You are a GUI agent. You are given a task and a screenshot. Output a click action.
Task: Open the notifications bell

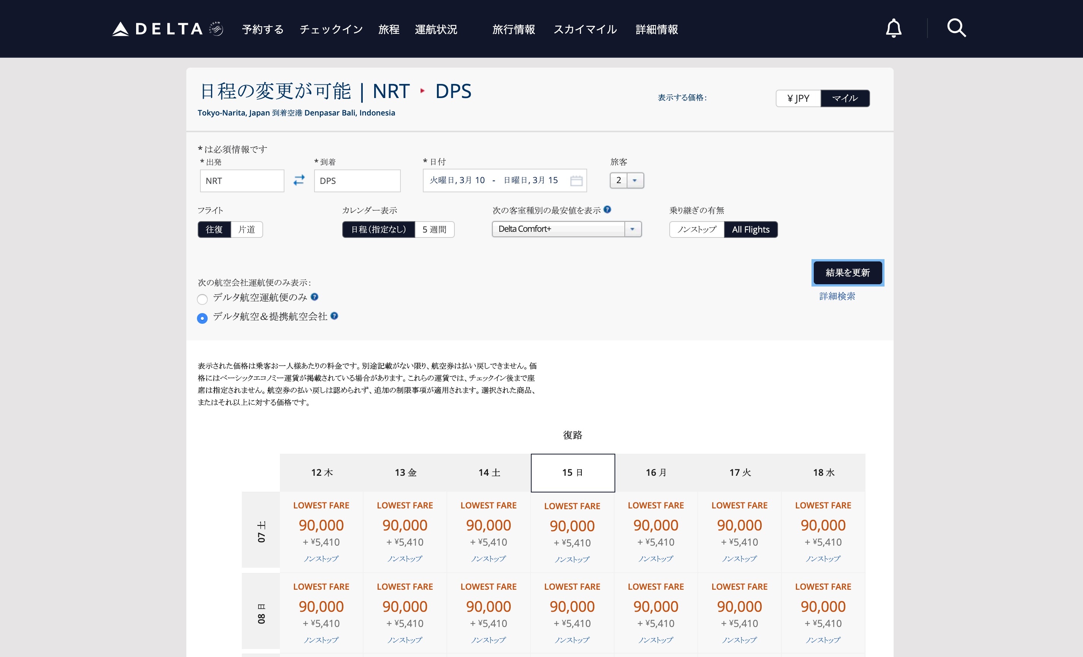[x=893, y=28]
